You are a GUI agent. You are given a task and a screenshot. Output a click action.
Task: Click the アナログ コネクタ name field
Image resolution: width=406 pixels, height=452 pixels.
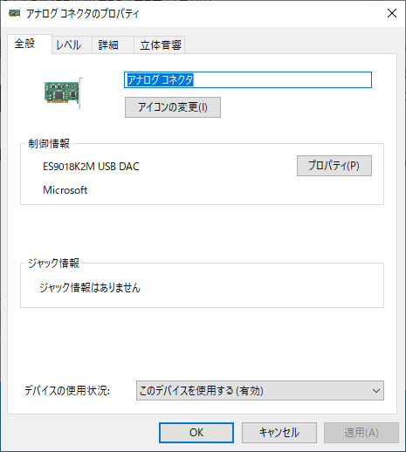248,79
